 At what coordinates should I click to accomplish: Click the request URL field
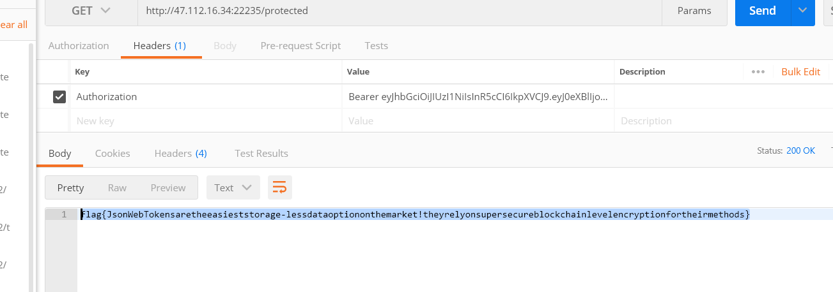tap(396, 11)
